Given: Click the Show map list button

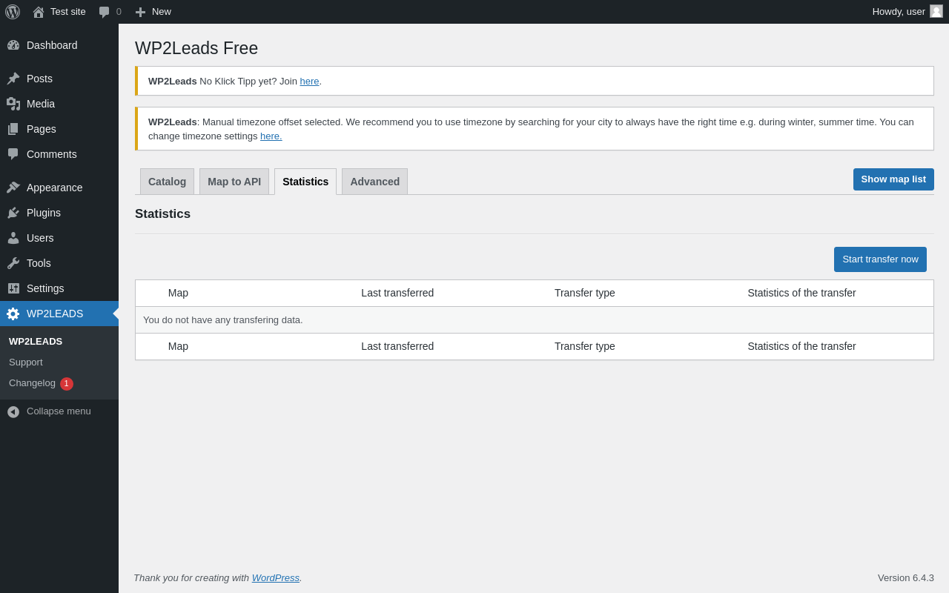Looking at the screenshot, I should (893, 179).
